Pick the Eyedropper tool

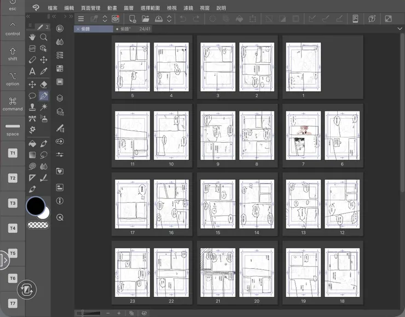click(44, 72)
